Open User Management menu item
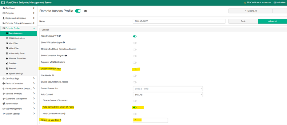Image resolution: width=287 pixels, height=125 pixels. [18, 109]
